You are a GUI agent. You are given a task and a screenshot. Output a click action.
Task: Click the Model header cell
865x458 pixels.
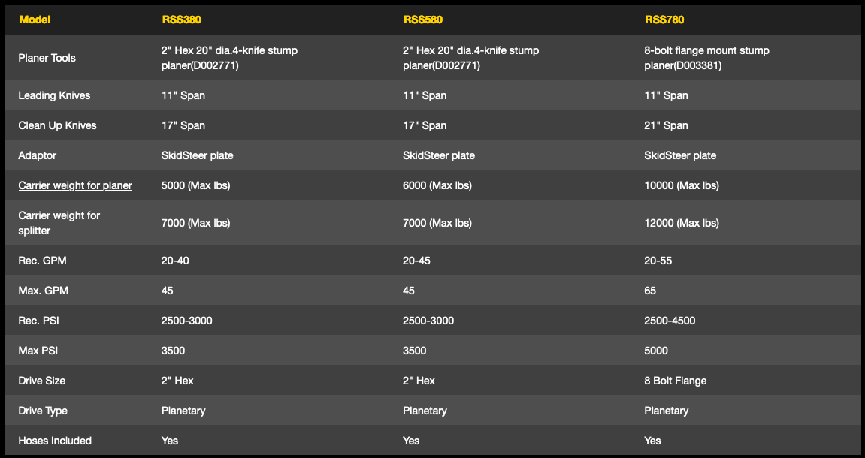[x=35, y=20]
